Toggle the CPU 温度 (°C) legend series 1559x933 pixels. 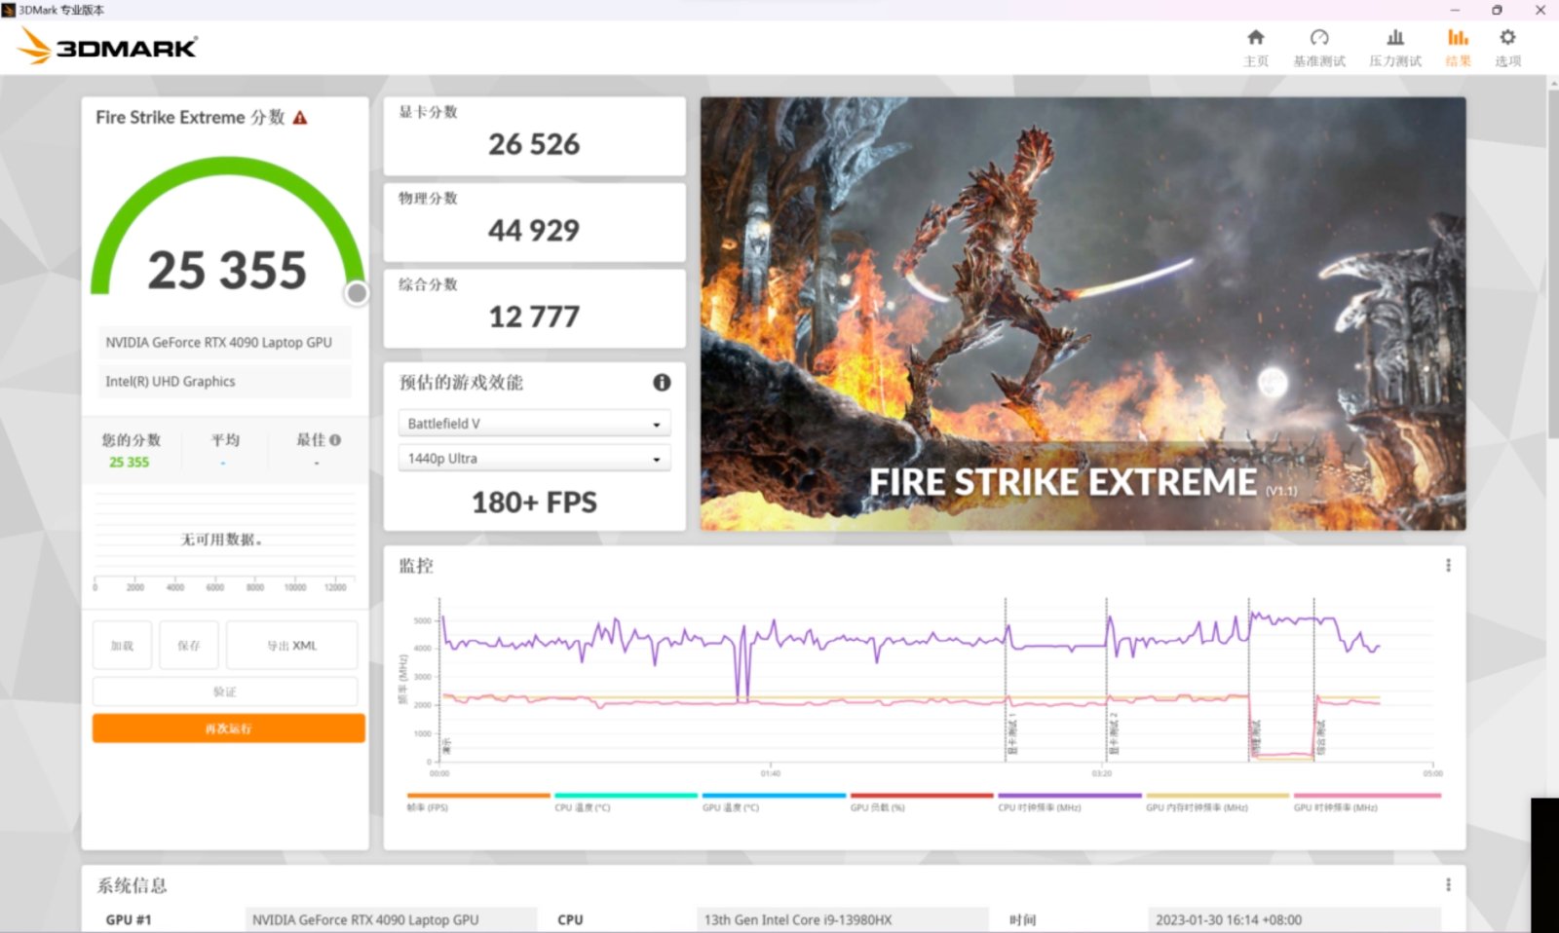coord(626,802)
